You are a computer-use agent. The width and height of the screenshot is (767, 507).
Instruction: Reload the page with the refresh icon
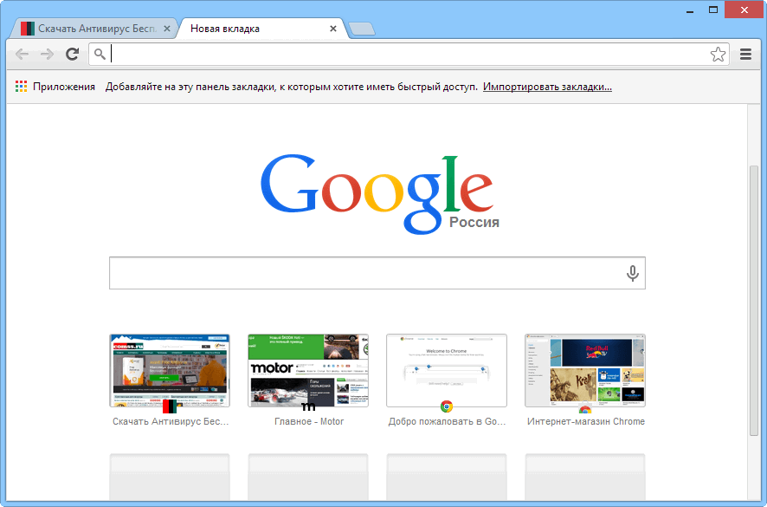(x=73, y=54)
